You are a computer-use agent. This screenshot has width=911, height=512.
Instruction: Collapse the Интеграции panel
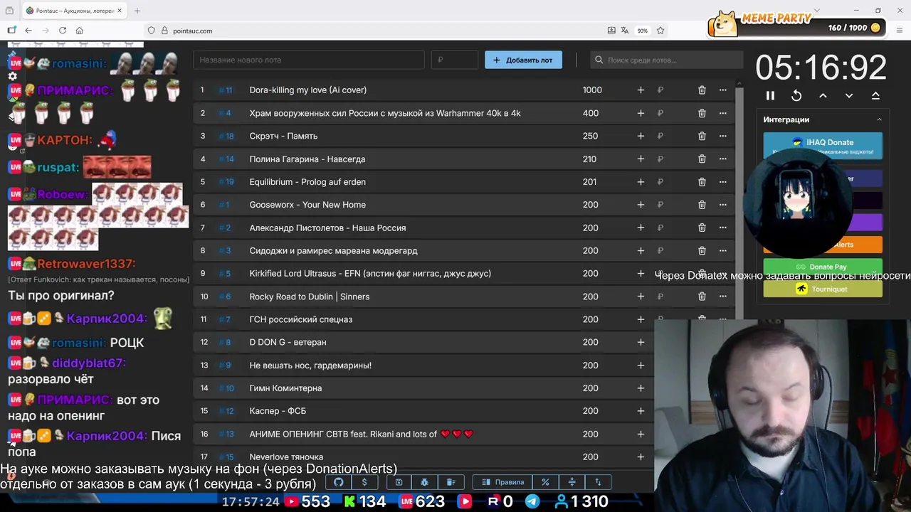coord(879,119)
